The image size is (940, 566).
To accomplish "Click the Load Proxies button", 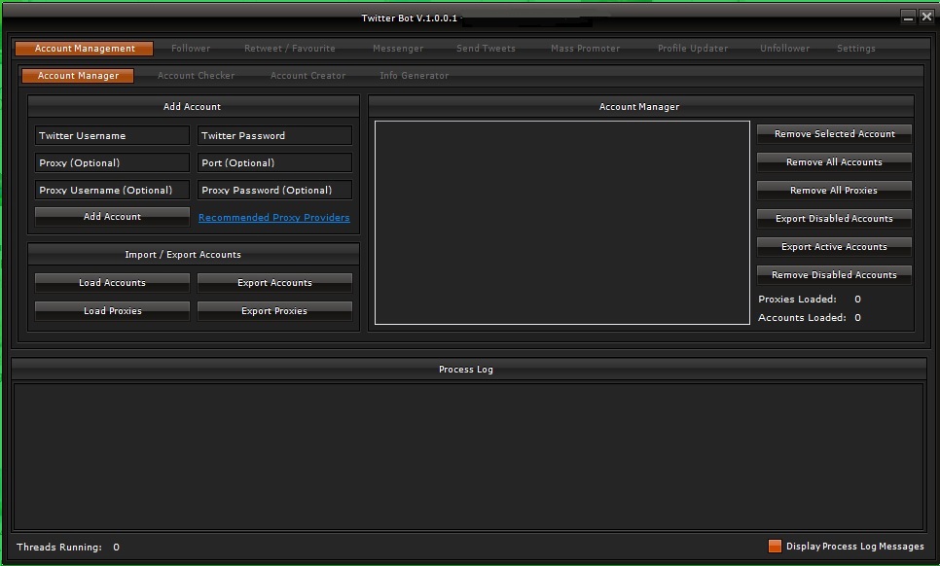I will click(x=112, y=311).
